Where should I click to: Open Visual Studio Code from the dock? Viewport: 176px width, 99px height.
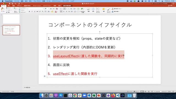[118, 95]
